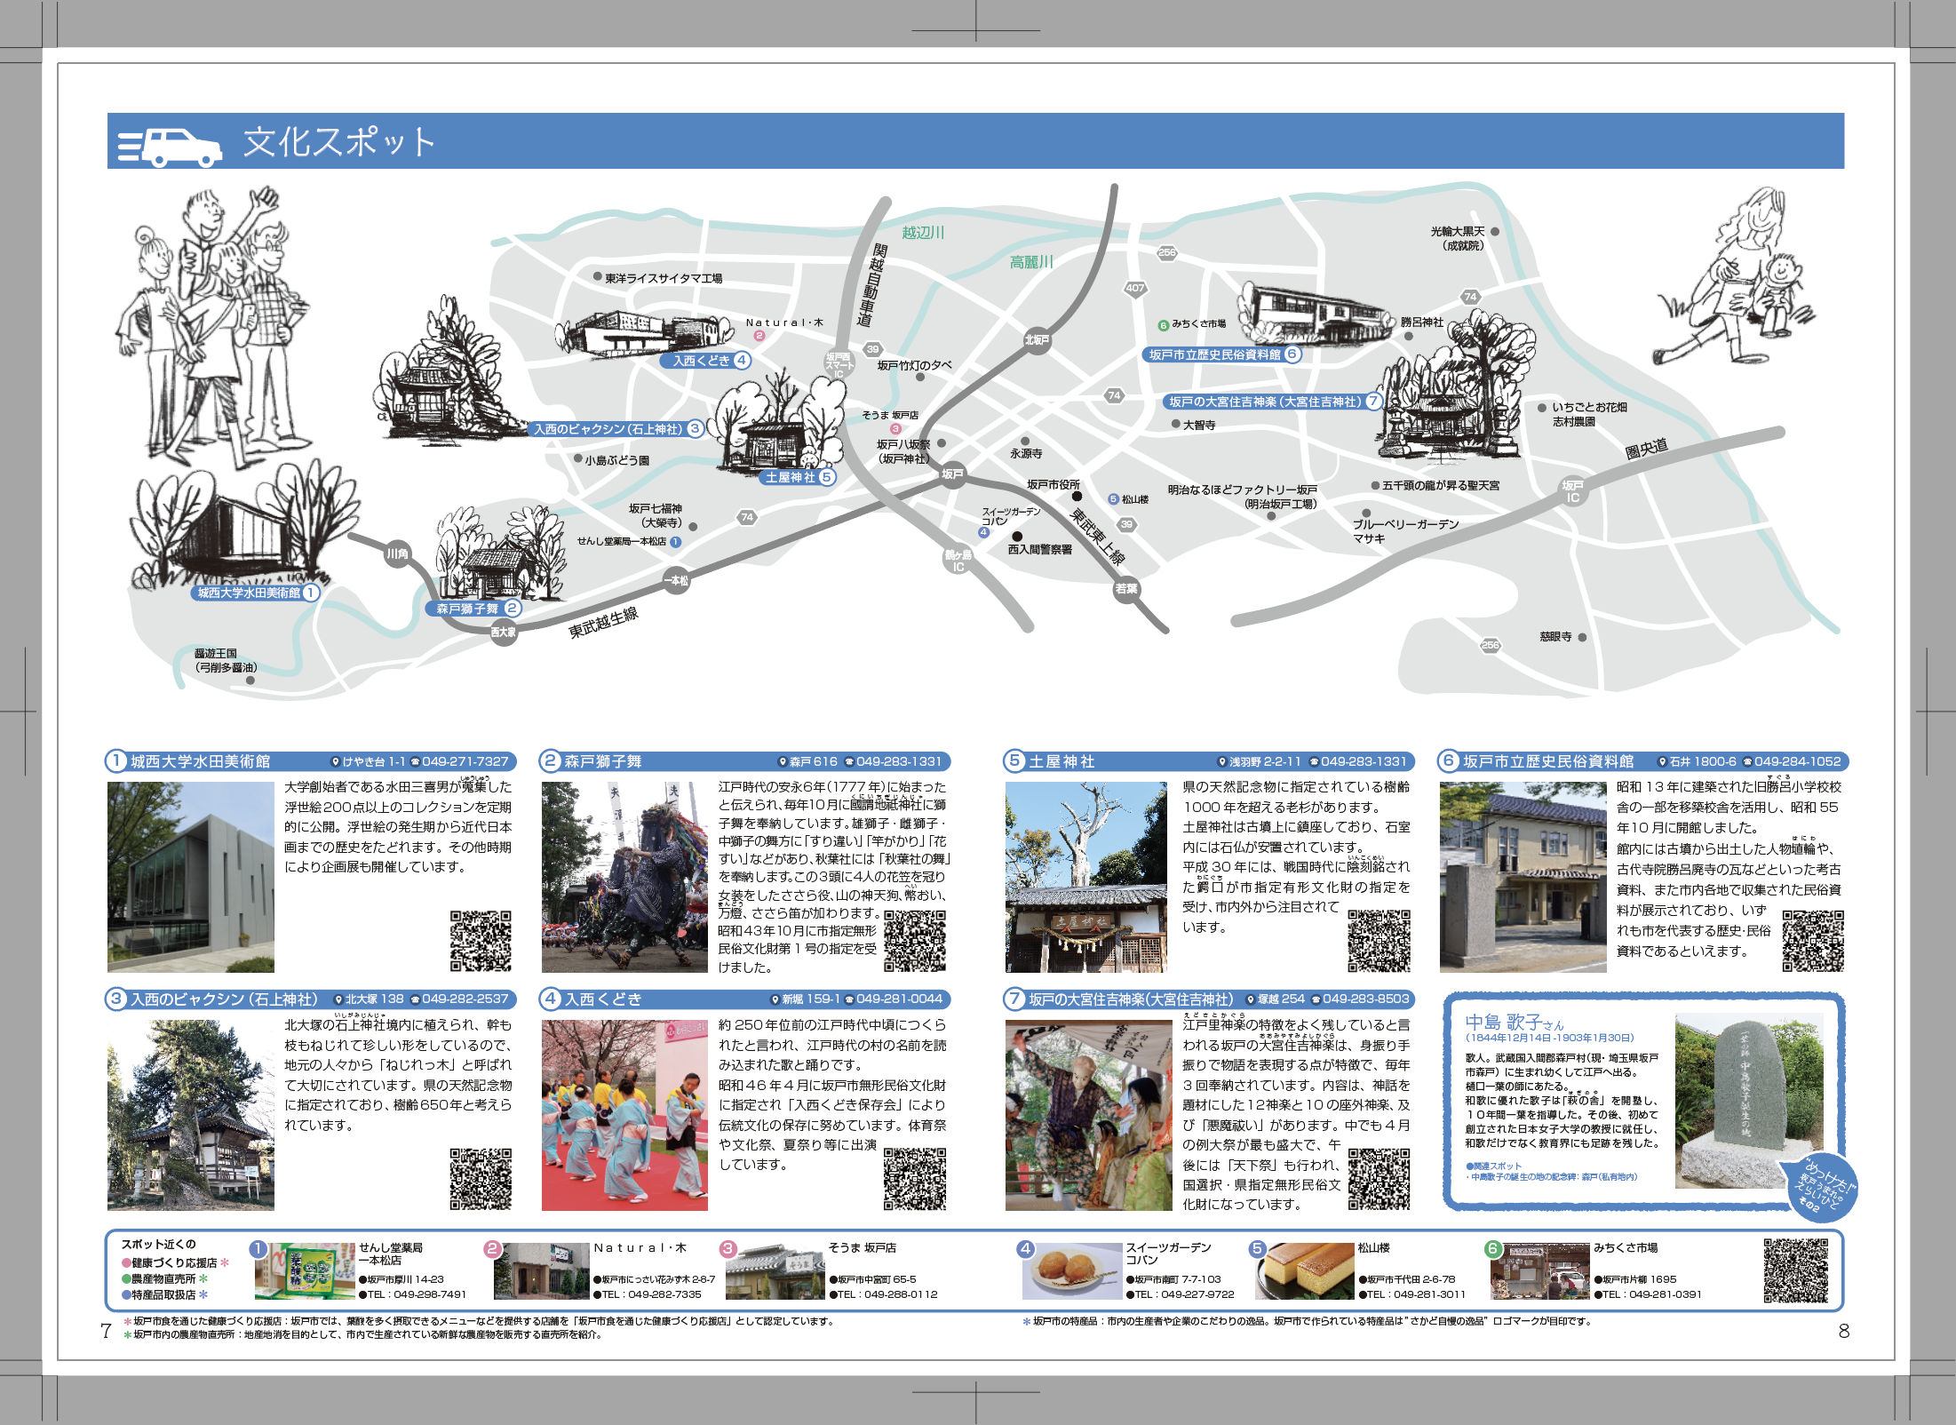The width and height of the screenshot is (1956, 1425).
Task: Click the 醤遊王国 (弓削多醤油) map label
Action: (x=226, y=660)
